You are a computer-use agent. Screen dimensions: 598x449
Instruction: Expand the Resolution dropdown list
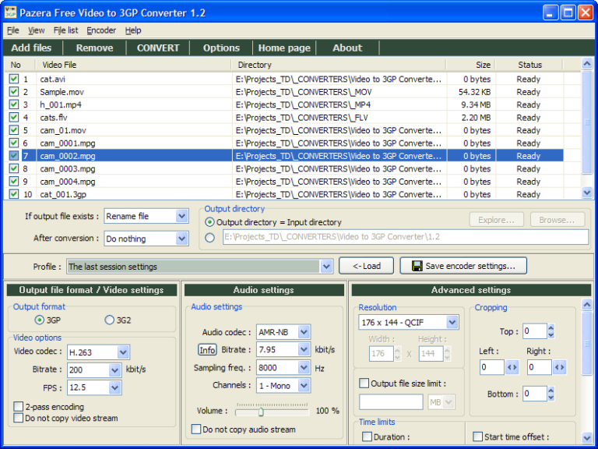[452, 322]
